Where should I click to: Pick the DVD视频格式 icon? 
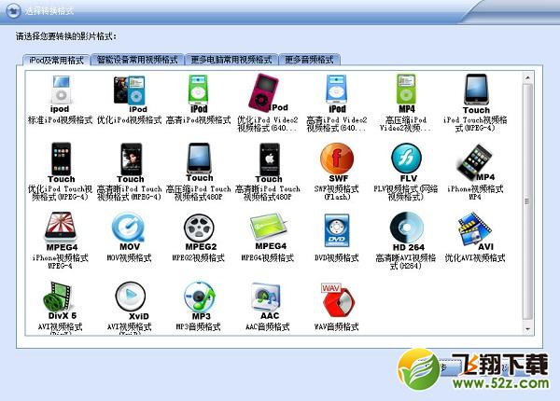(337, 230)
